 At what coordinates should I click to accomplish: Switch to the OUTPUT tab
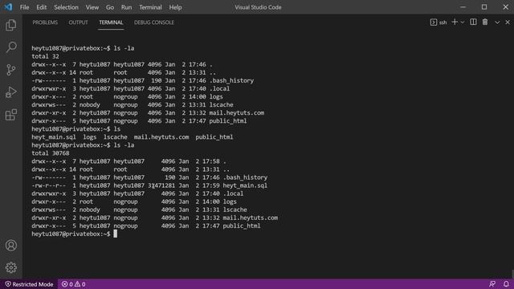pos(79,22)
